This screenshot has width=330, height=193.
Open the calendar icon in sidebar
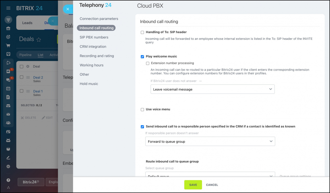point(8,89)
